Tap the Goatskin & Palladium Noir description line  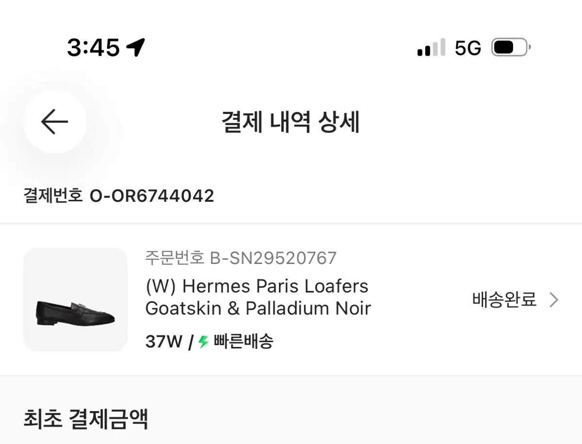point(258,309)
